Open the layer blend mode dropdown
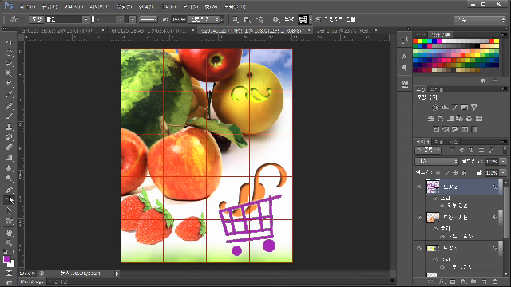The height and width of the screenshot is (287, 511). click(x=437, y=161)
